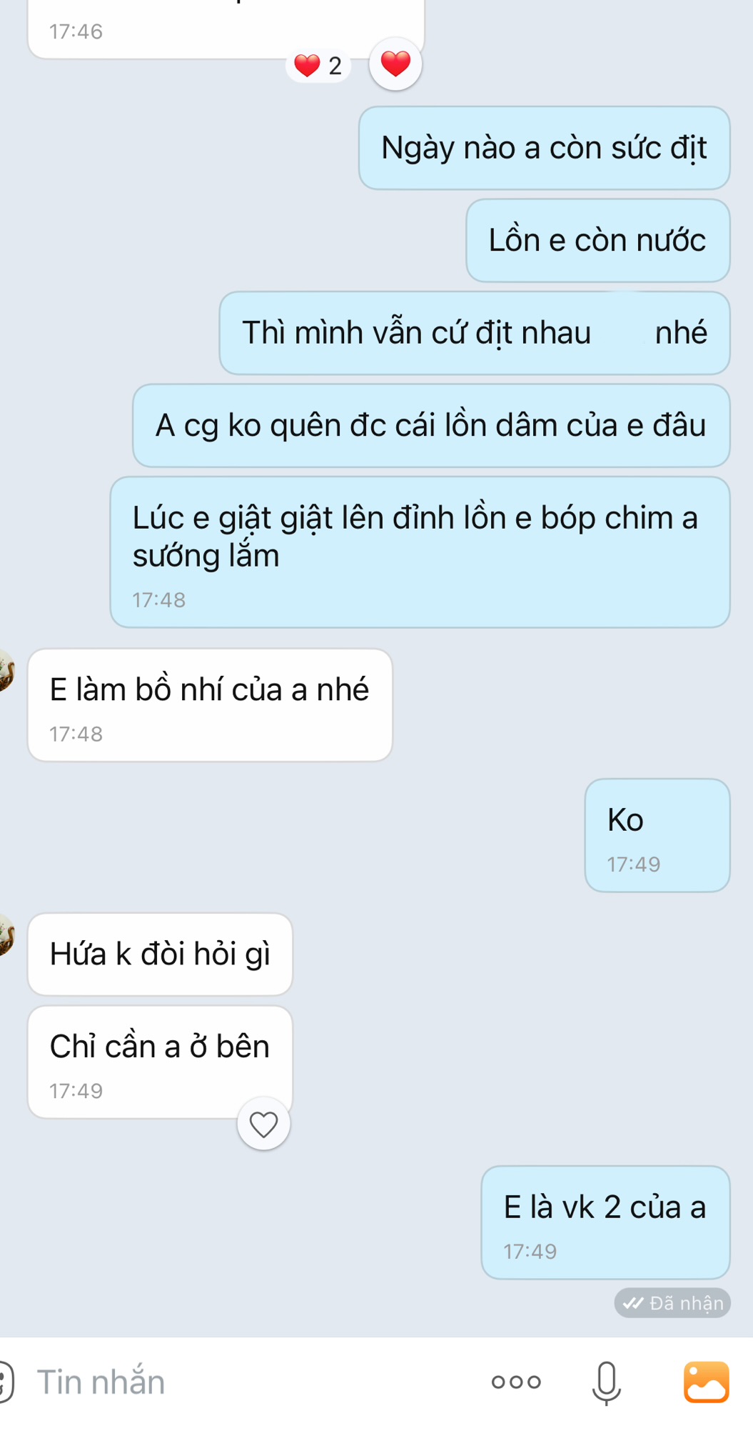Screen dimensions: 753x1451
Task: Open the sticker and emoji picker
Action: coord(5,1381)
